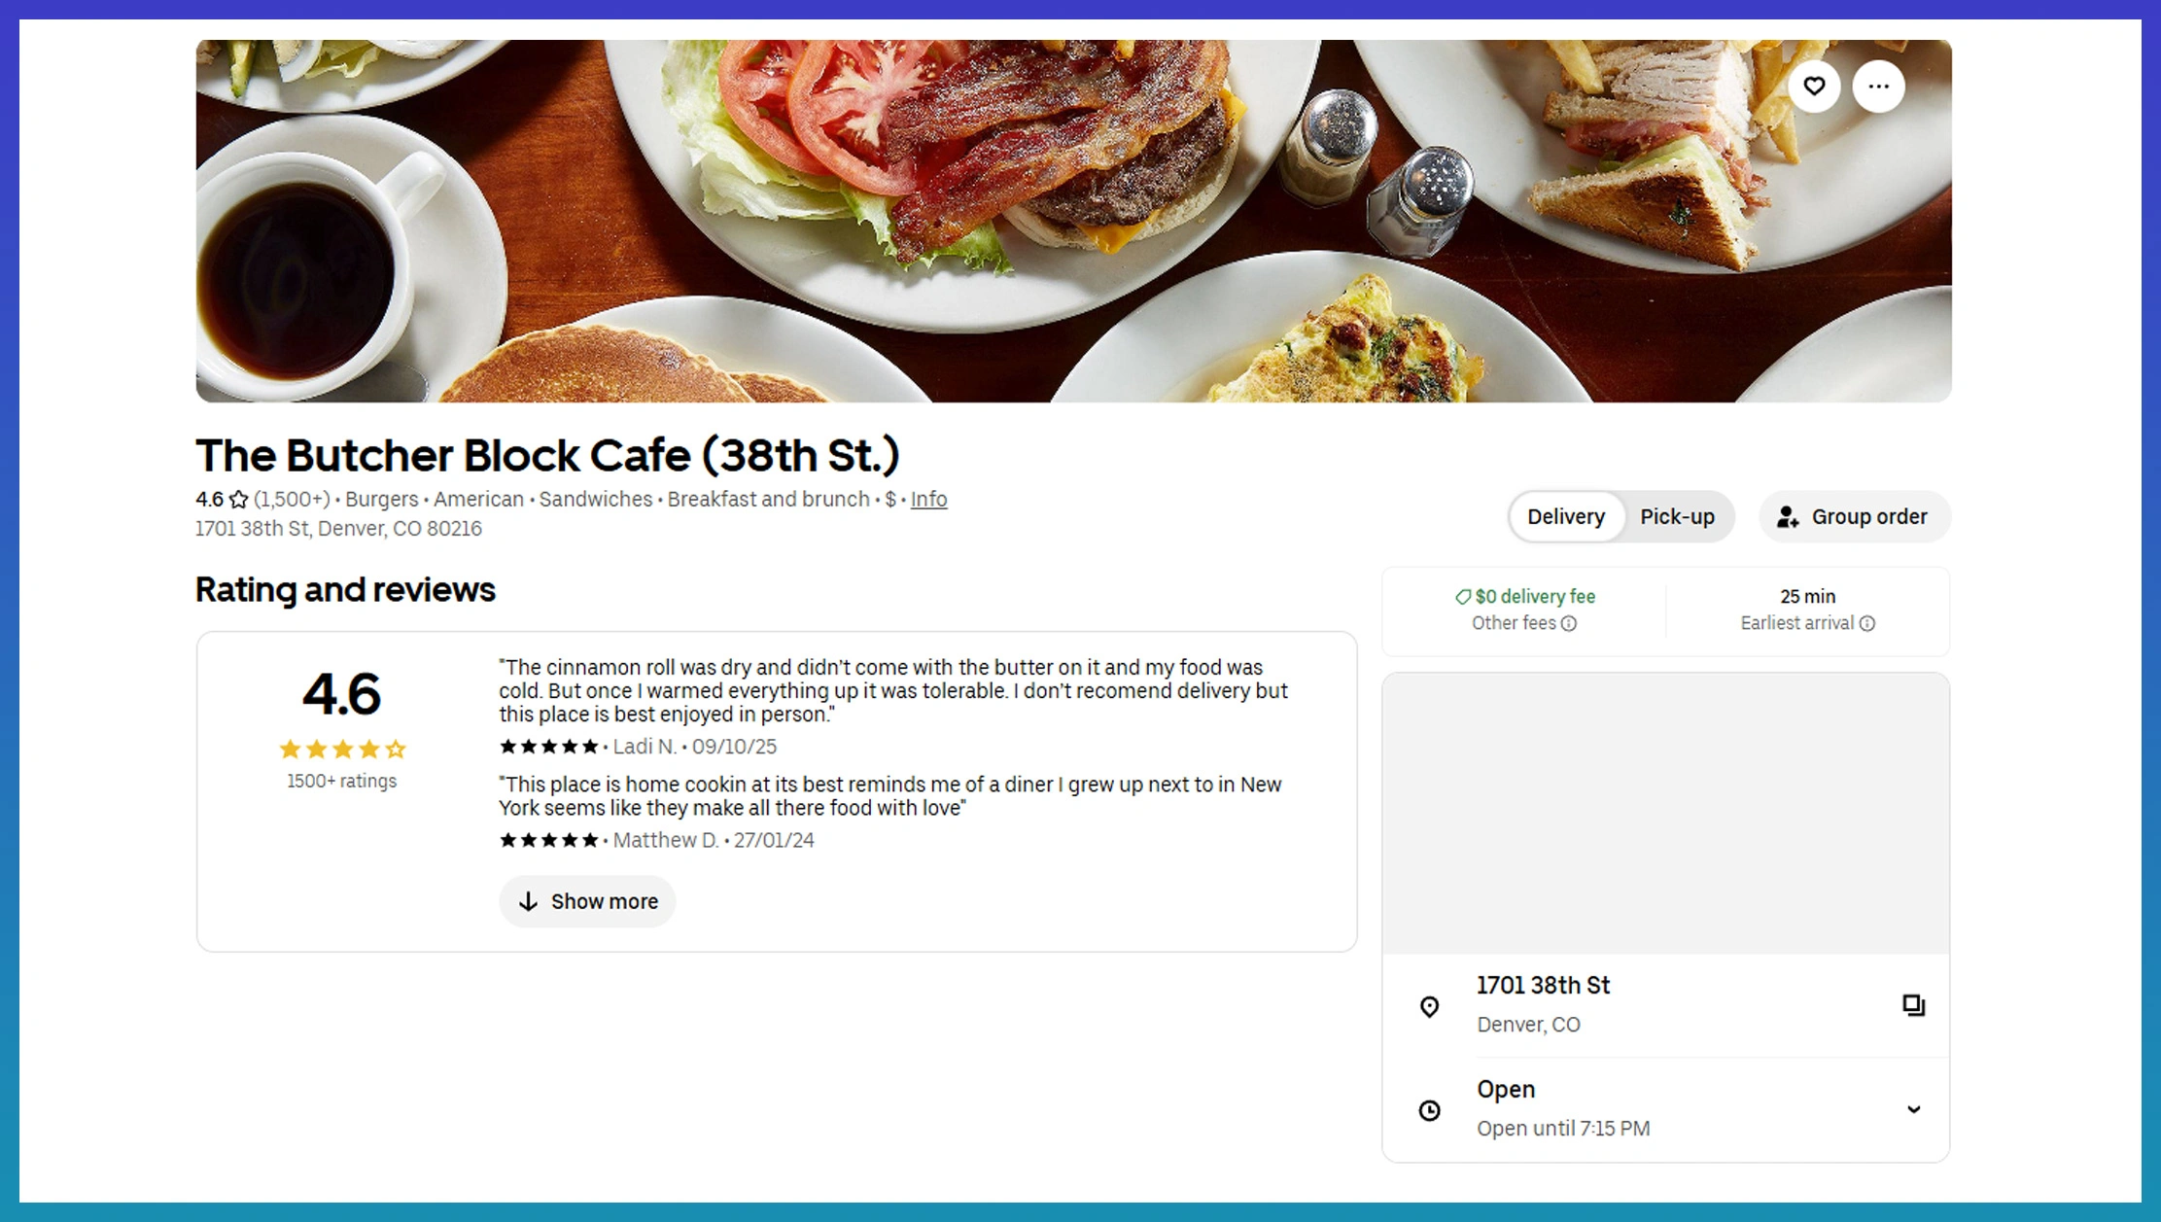Open the restaurant Info link
Screen dimensions: 2161x1222
tap(928, 500)
